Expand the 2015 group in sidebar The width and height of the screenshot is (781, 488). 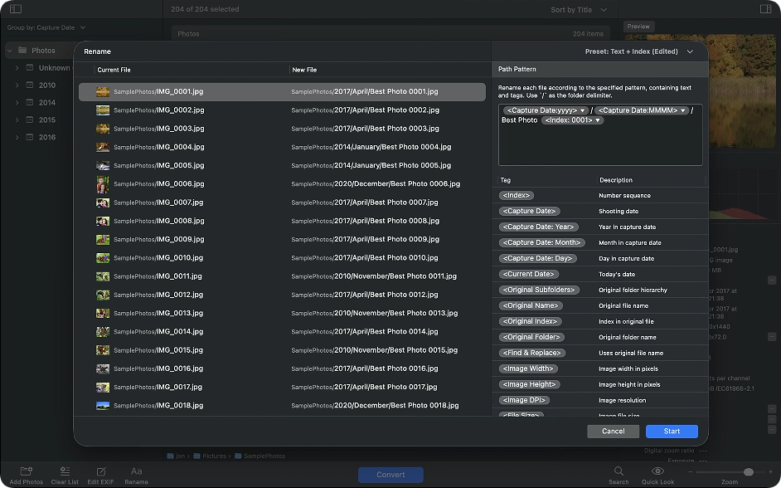tap(17, 120)
